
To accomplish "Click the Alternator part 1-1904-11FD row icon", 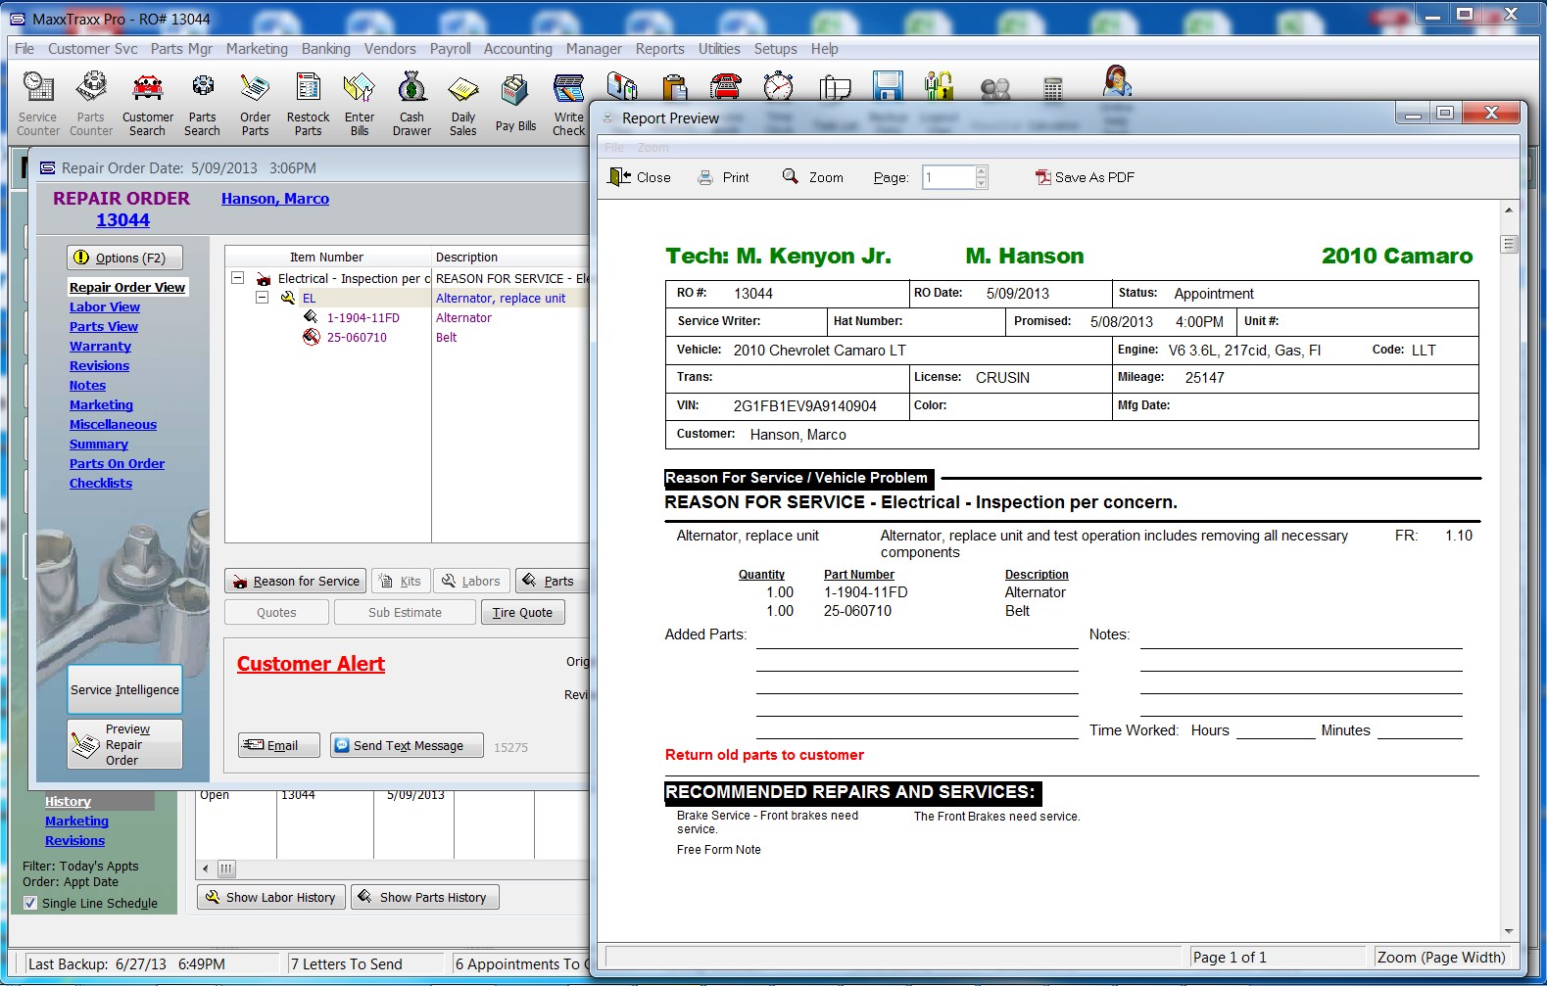I will [x=311, y=317].
